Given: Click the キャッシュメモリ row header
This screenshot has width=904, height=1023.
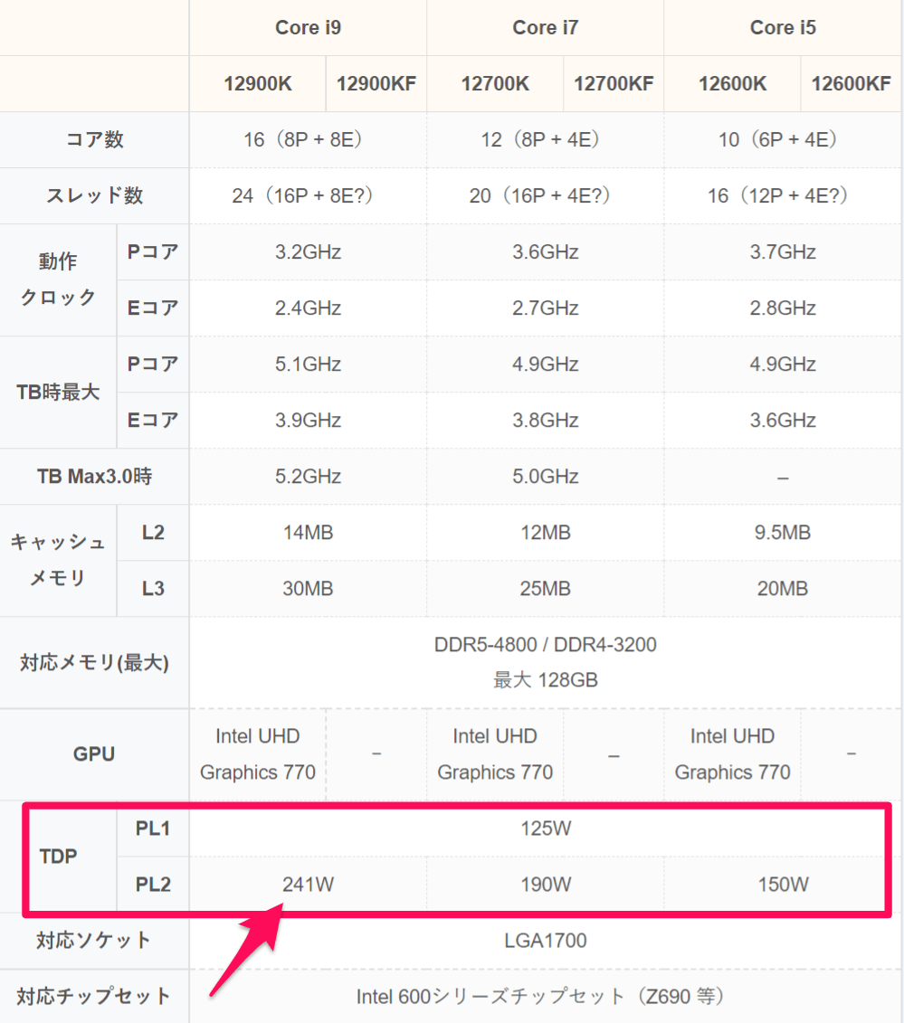Looking at the screenshot, I should point(58,561).
